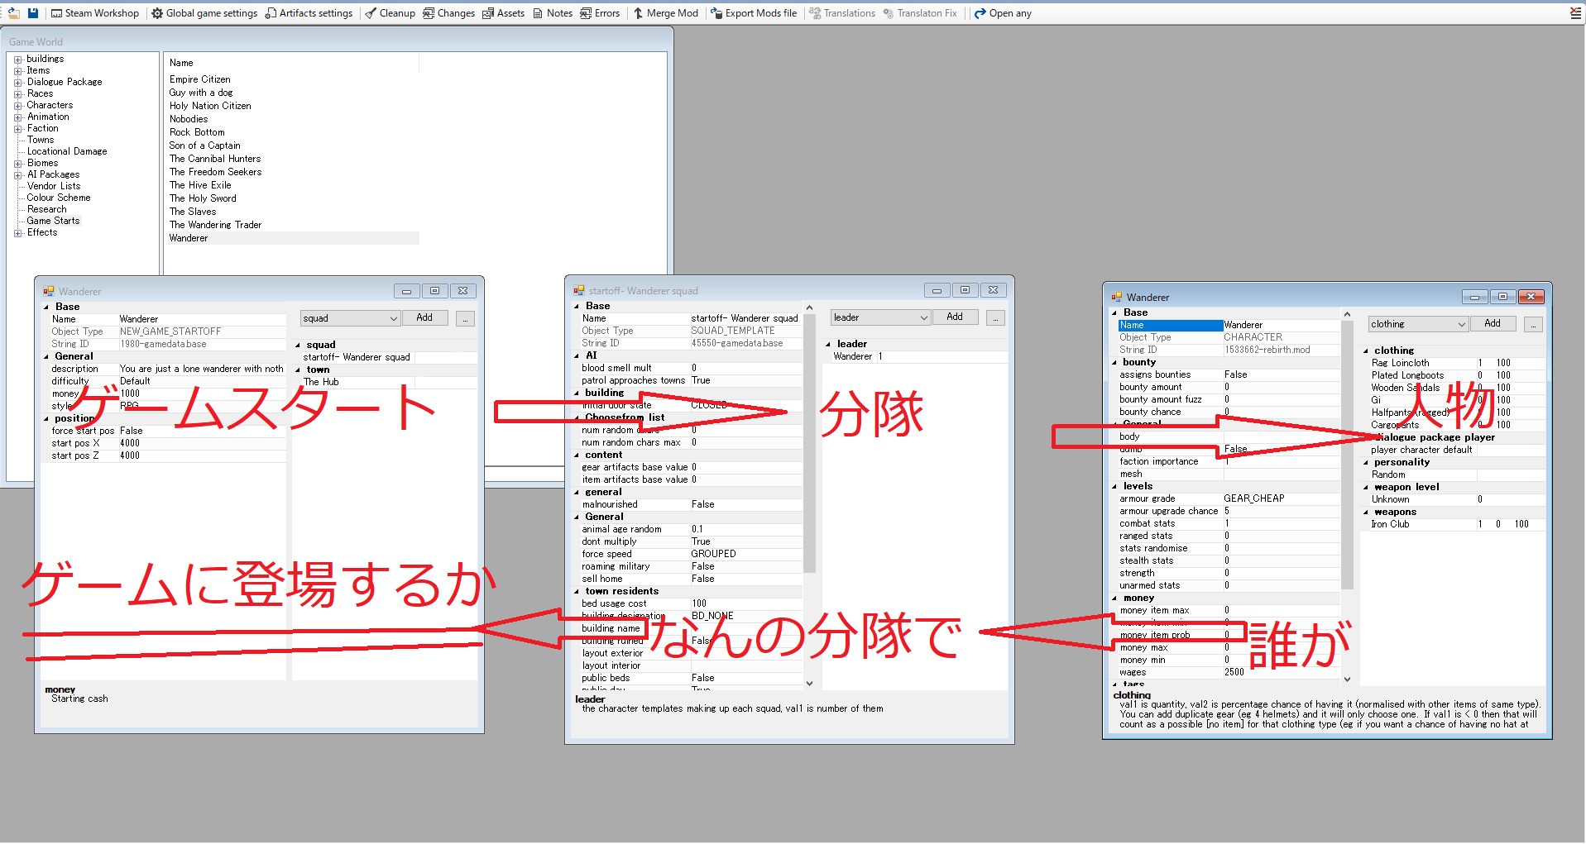Select Guy with a dog entry
Screen dimensions: 1586x844
pyautogui.click(x=201, y=93)
